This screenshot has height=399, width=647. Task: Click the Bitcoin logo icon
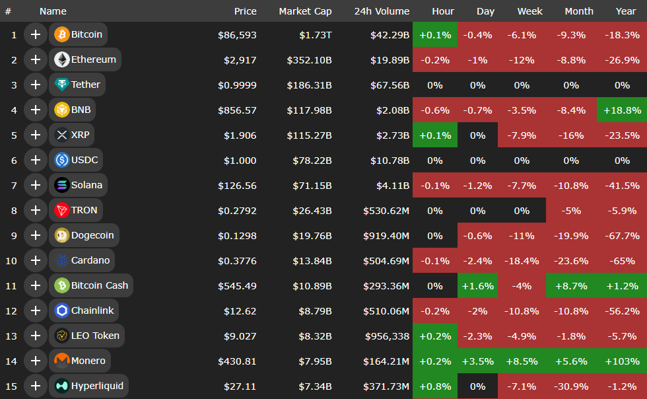[x=62, y=34]
